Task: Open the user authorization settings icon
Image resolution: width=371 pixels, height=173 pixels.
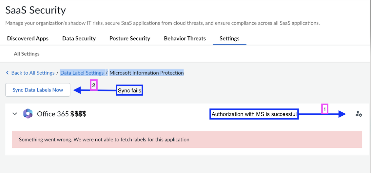Action: [x=359, y=114]
